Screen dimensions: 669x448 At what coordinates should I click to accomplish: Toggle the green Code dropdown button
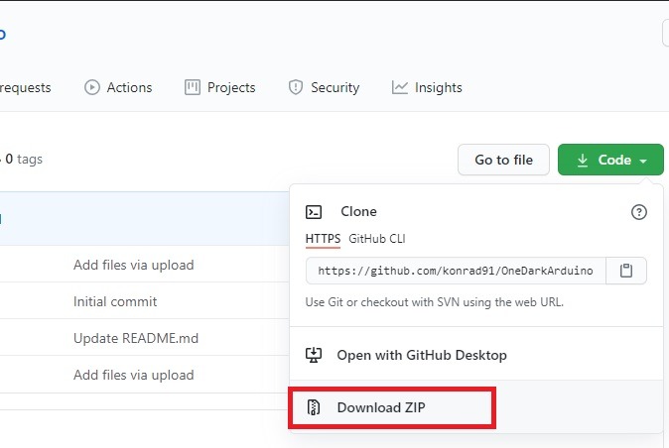pos(610,160)
